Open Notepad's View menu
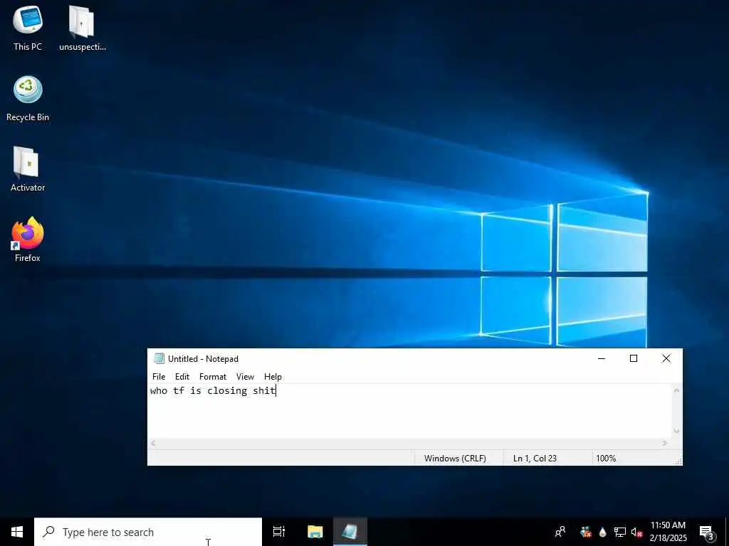Screen dimensions: 729x546 click(x=245, y=377)
